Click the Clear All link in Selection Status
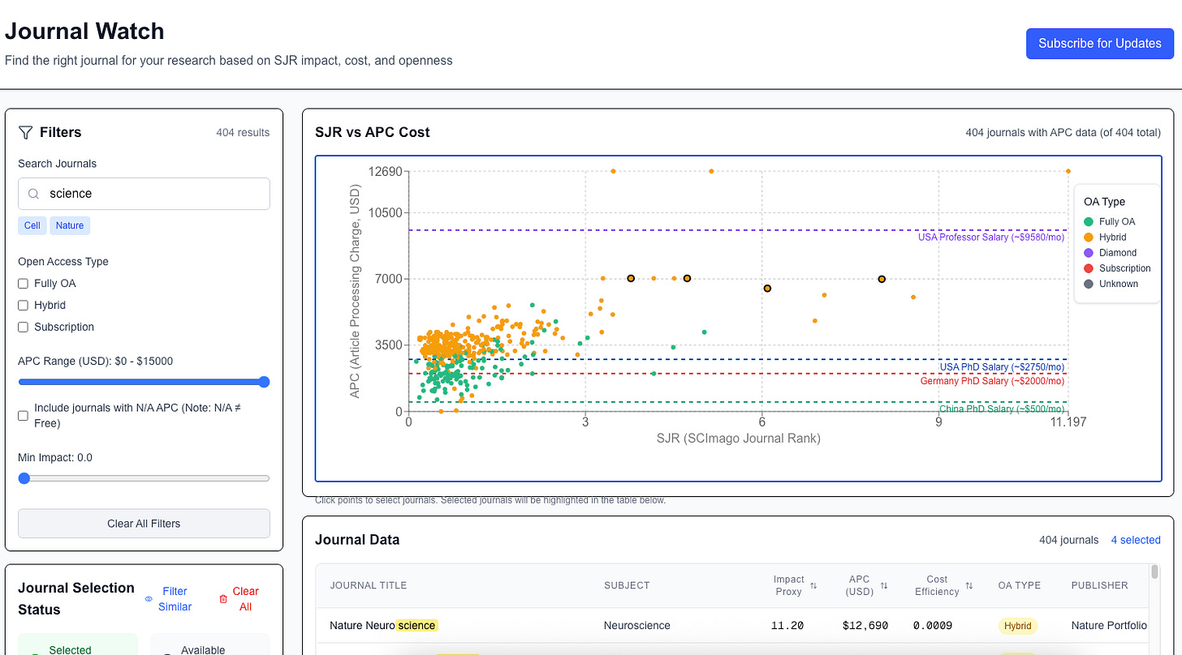 pyautogui.click(x=245, y=599)
